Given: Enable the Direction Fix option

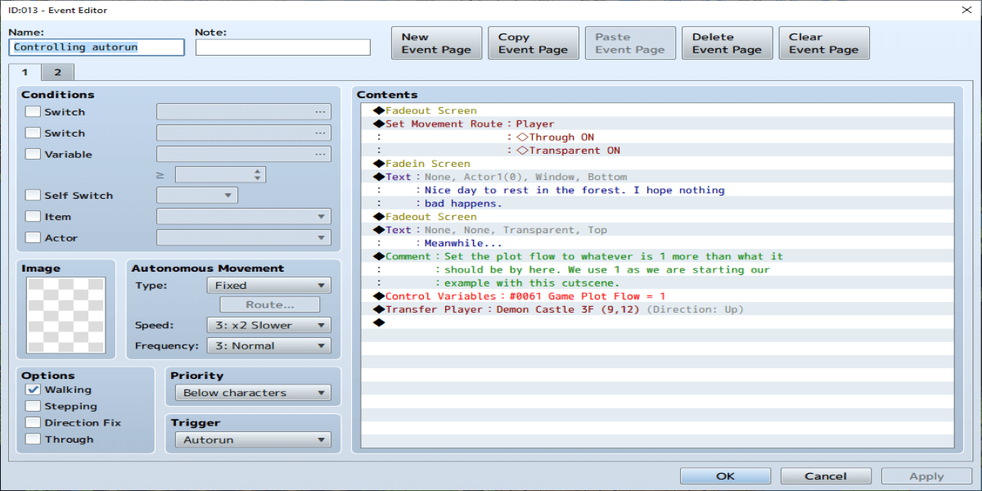Looking at the screenshot, I should [x=33, y=423].
